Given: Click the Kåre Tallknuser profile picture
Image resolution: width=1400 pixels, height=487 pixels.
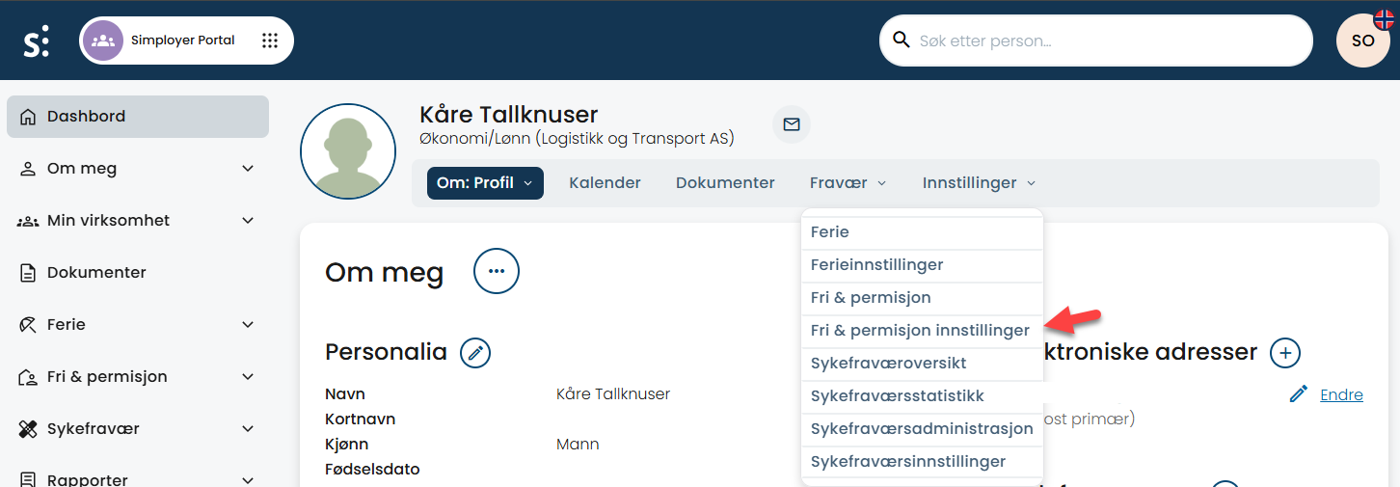Looking at the screenshot, I should point(348,151).
